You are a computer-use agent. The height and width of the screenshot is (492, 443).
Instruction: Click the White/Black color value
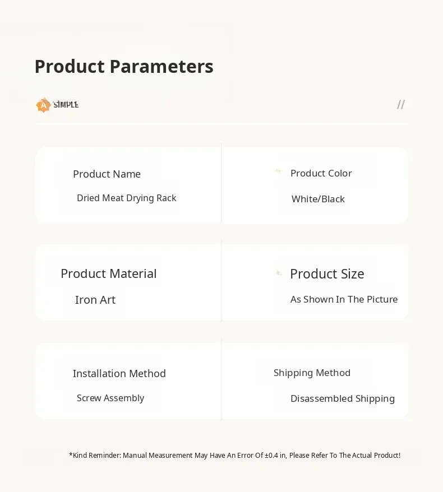click(318, 199)
